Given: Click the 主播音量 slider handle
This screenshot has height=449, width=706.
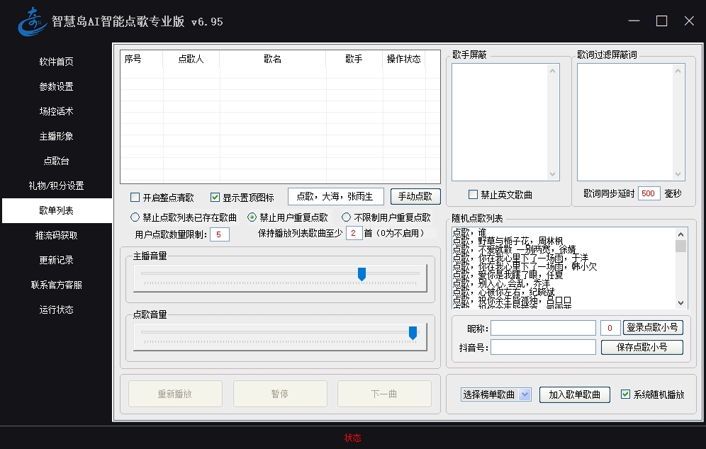Looking at the screenshot, I should coord(362,274).
